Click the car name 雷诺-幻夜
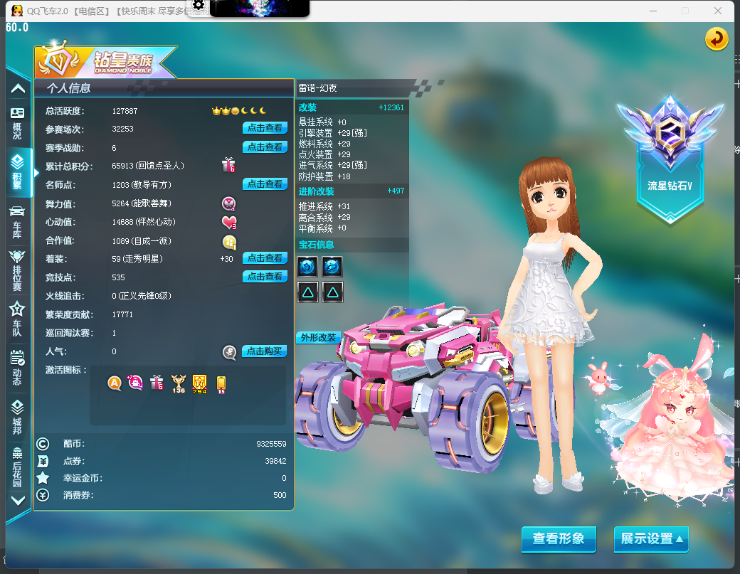Image resolution: width=740 pixels, height=574 pixels. coord(317,88)
